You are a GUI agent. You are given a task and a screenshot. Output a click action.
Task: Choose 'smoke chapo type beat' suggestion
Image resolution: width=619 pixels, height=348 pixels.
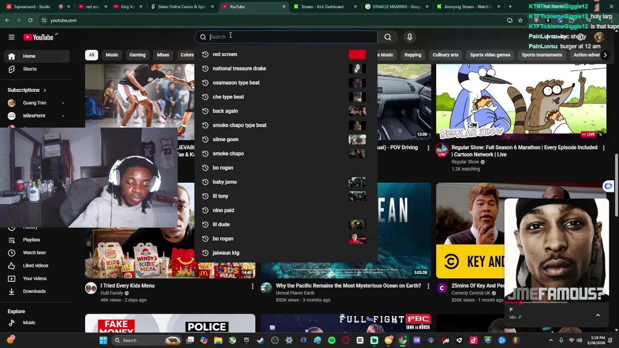(x=286, y=125)
